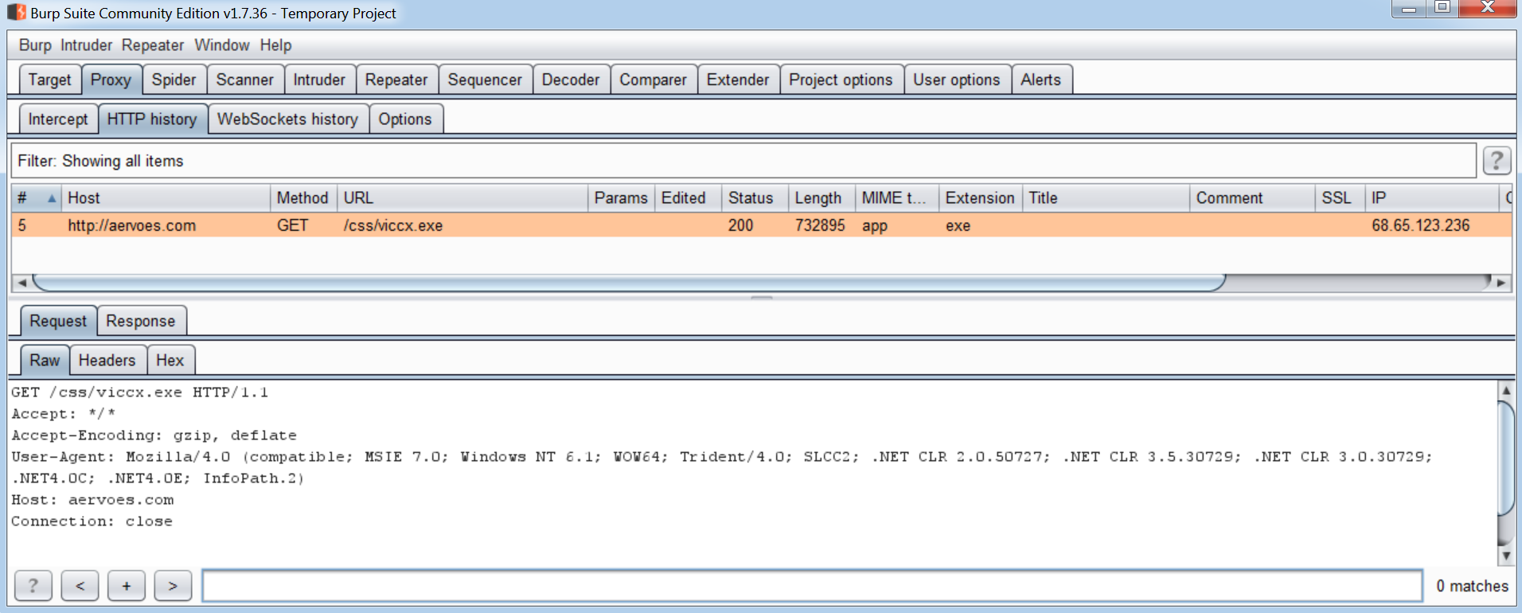This screenshot has height=613, width=1522.
Task: Sort by the MIME type column header
Action: click(897, 198)
